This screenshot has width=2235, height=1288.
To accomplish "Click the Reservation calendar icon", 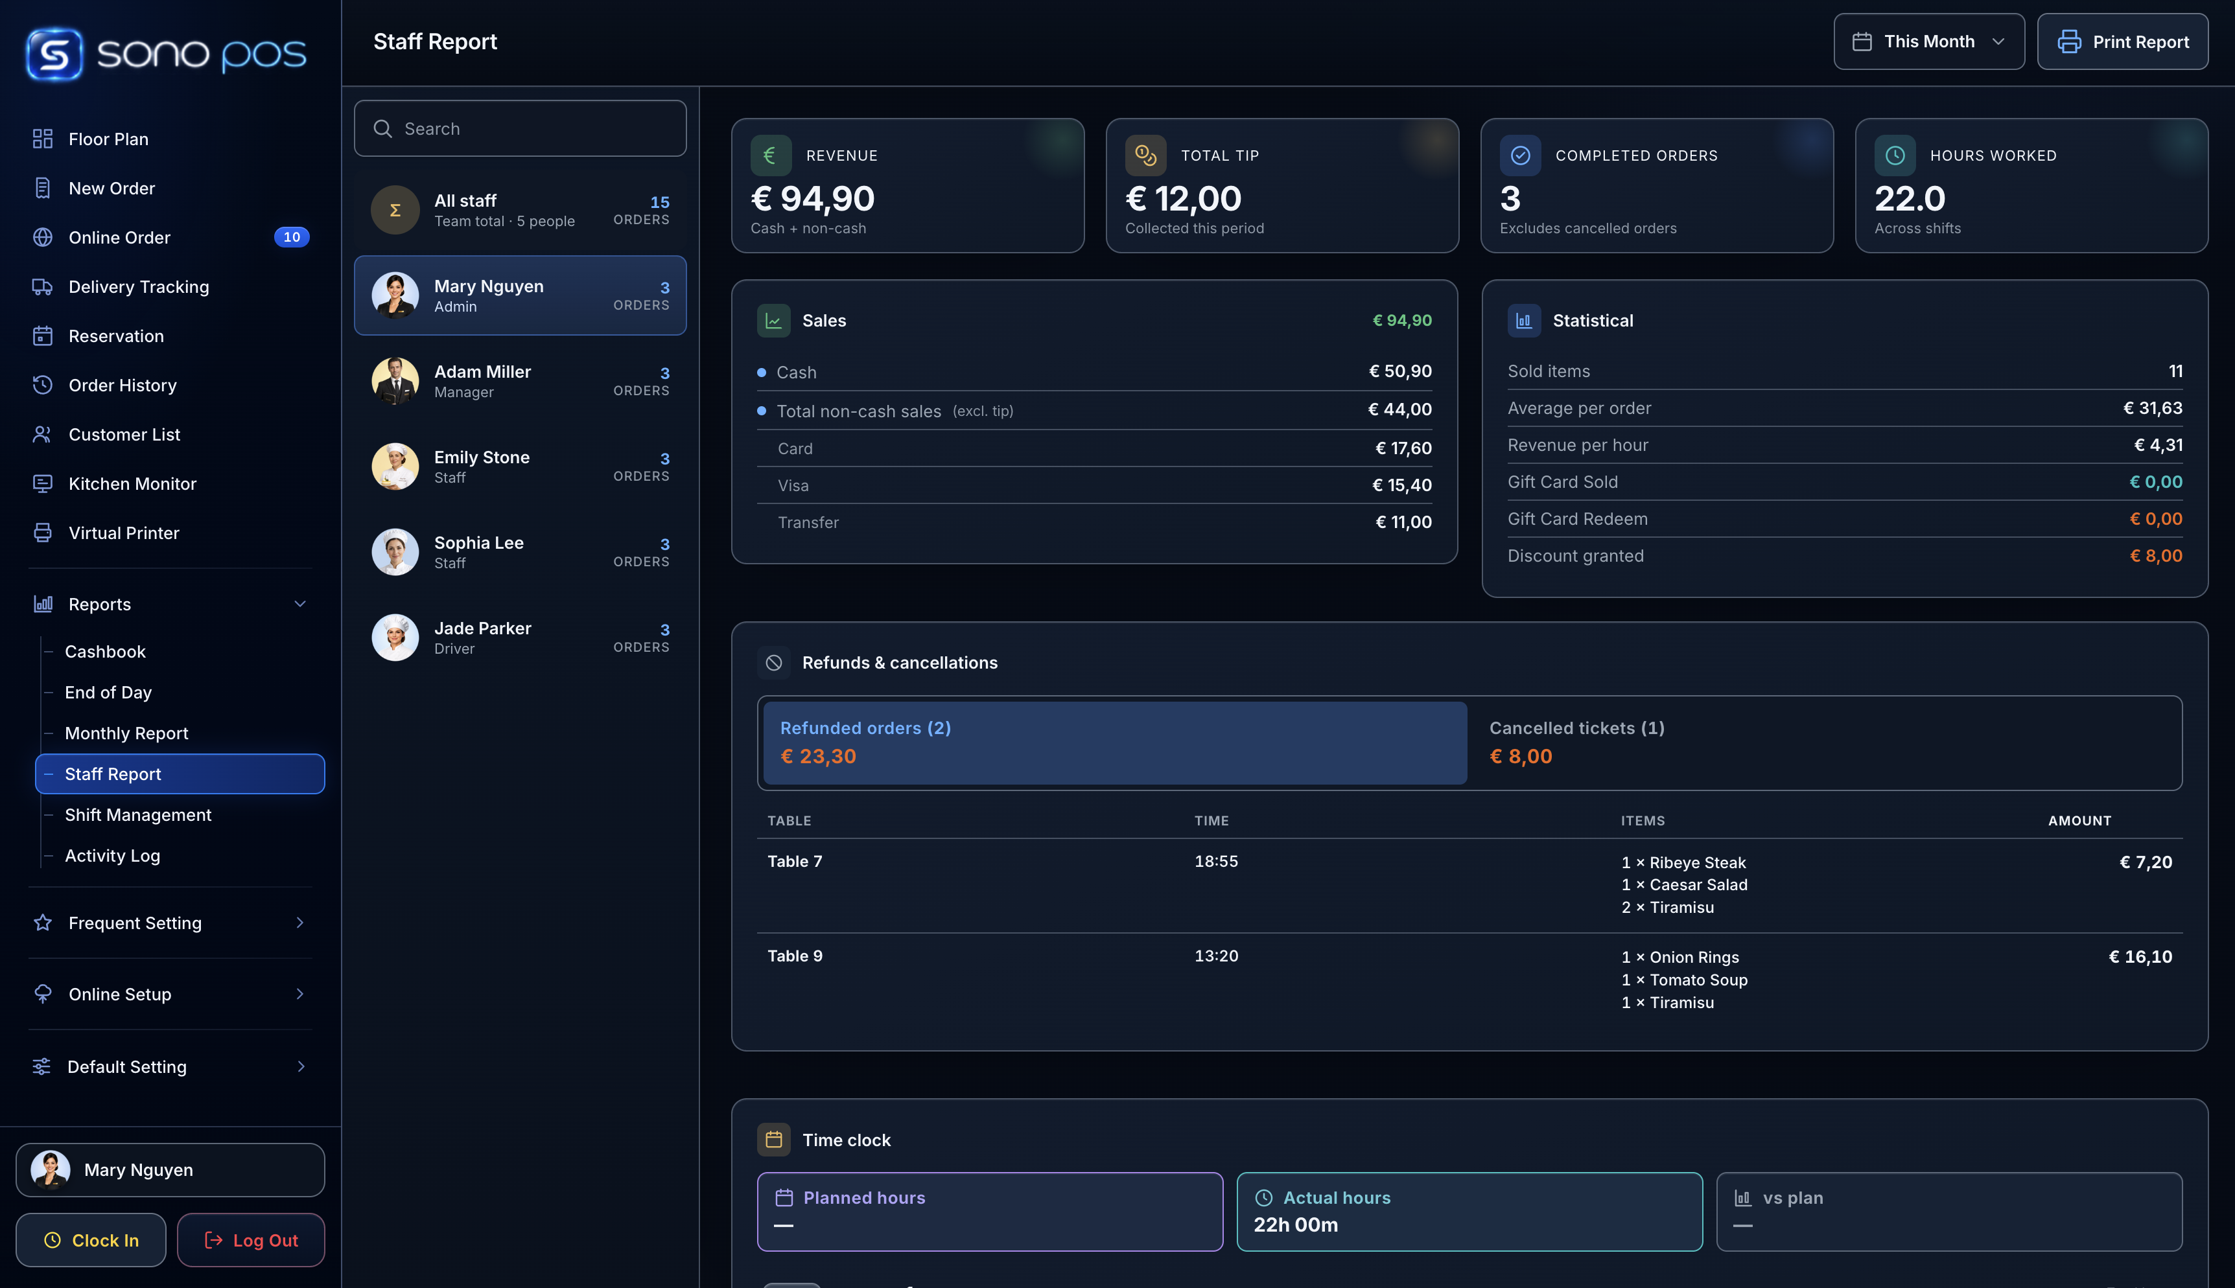I will tap(43, 336).
